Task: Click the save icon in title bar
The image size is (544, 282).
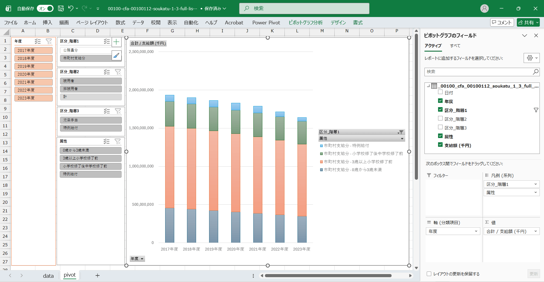Action: click(61, 9)
